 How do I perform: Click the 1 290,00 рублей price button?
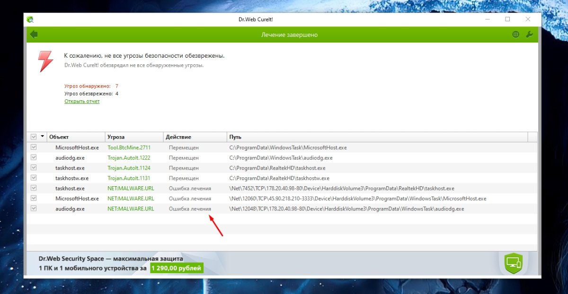tap(177, 268)
